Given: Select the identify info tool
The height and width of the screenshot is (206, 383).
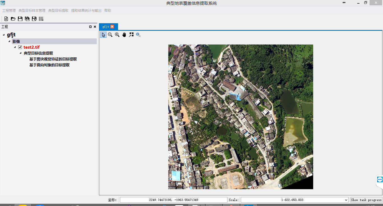Looking at the screenshot, I should click(x=138, y=35).
